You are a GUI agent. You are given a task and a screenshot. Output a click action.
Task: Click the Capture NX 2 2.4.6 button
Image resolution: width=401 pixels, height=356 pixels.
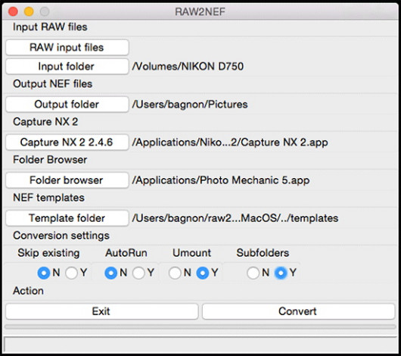point(67,142)
